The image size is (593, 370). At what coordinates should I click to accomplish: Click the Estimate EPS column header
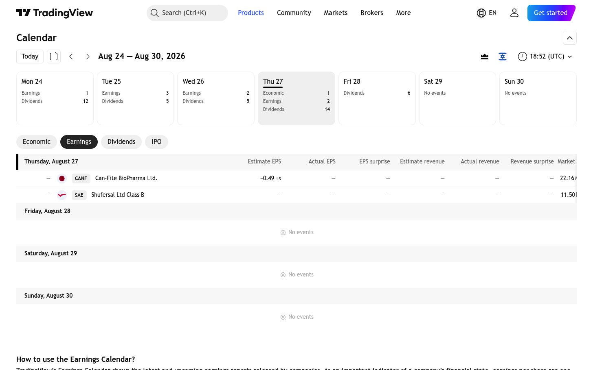pos(264,161)
